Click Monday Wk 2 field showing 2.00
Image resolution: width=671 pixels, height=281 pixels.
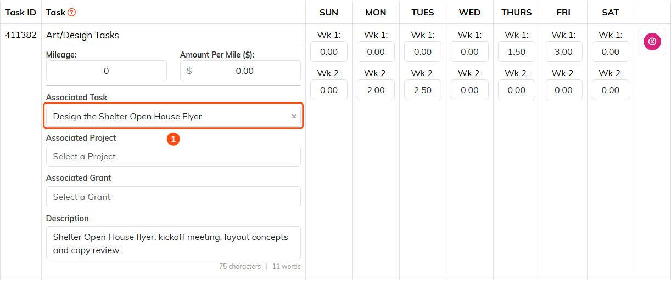point(376,90)
